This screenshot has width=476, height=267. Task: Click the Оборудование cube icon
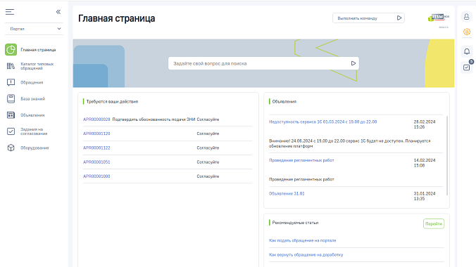click(x=11, y=148)
